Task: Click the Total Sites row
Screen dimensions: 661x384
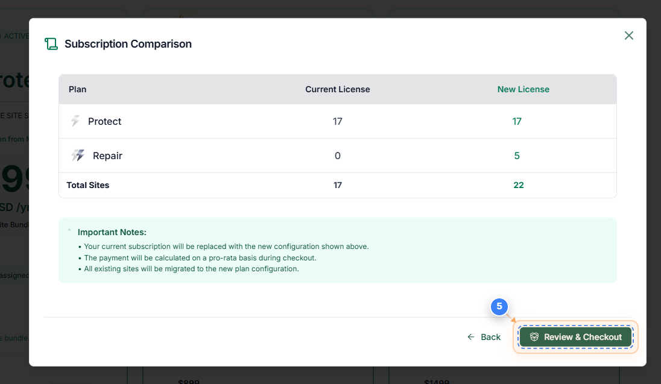Action: [x=338, y=185]
